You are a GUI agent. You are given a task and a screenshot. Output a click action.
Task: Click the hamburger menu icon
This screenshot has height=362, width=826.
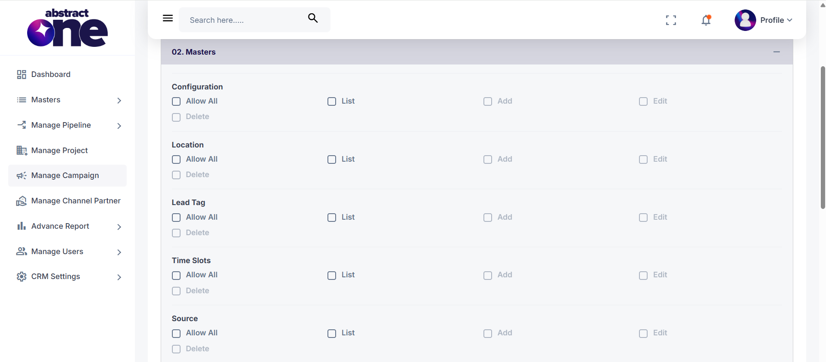[x=168, y=18]
